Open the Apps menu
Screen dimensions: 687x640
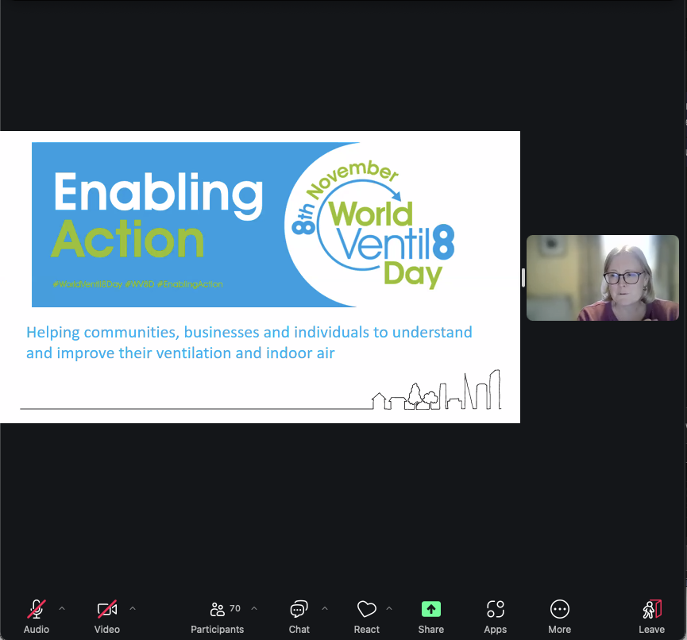pos(496,617)
